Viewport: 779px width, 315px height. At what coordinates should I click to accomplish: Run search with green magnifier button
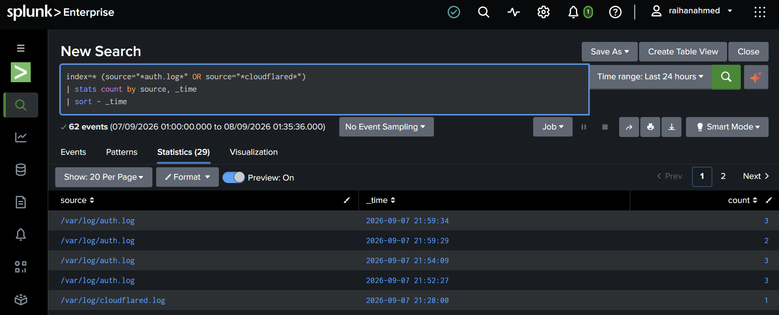726,77
